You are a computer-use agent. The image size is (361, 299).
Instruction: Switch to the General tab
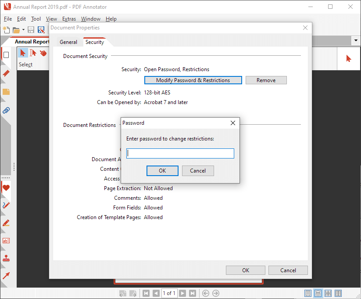coord(68,42)
